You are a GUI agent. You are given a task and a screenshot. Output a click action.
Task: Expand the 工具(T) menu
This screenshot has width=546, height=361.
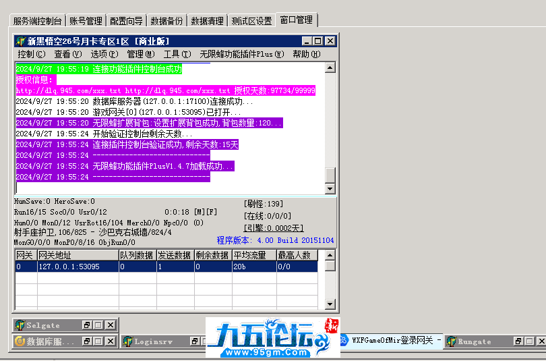click(x=177, y=54)
